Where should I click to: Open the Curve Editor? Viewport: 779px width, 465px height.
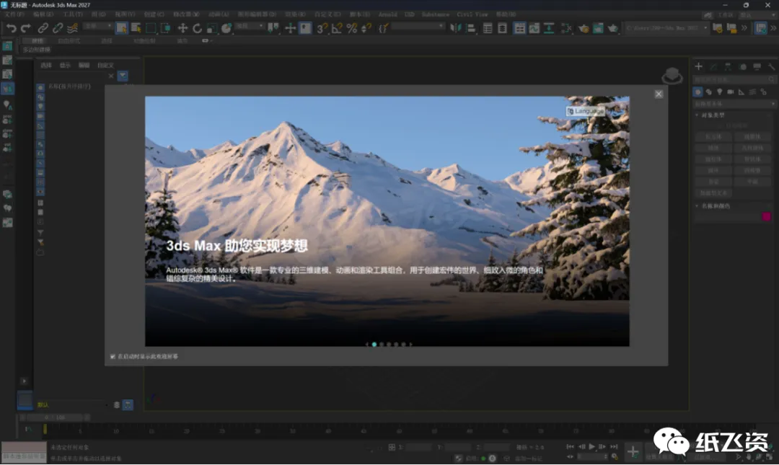point(534,28)
